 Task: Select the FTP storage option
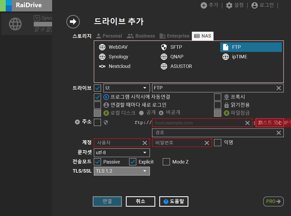[251, 47]
